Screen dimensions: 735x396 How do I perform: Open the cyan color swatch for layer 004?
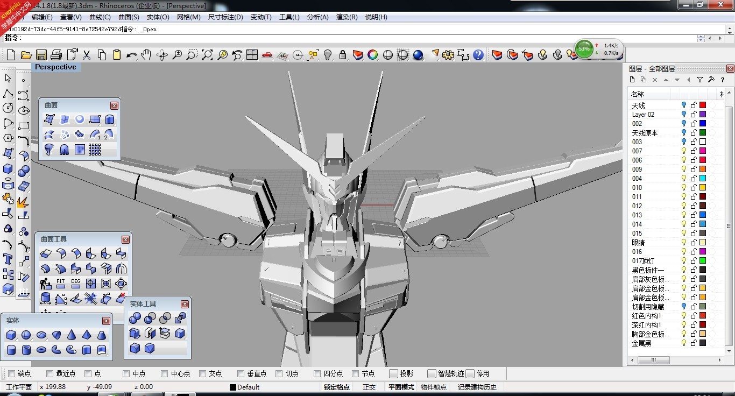703,179
